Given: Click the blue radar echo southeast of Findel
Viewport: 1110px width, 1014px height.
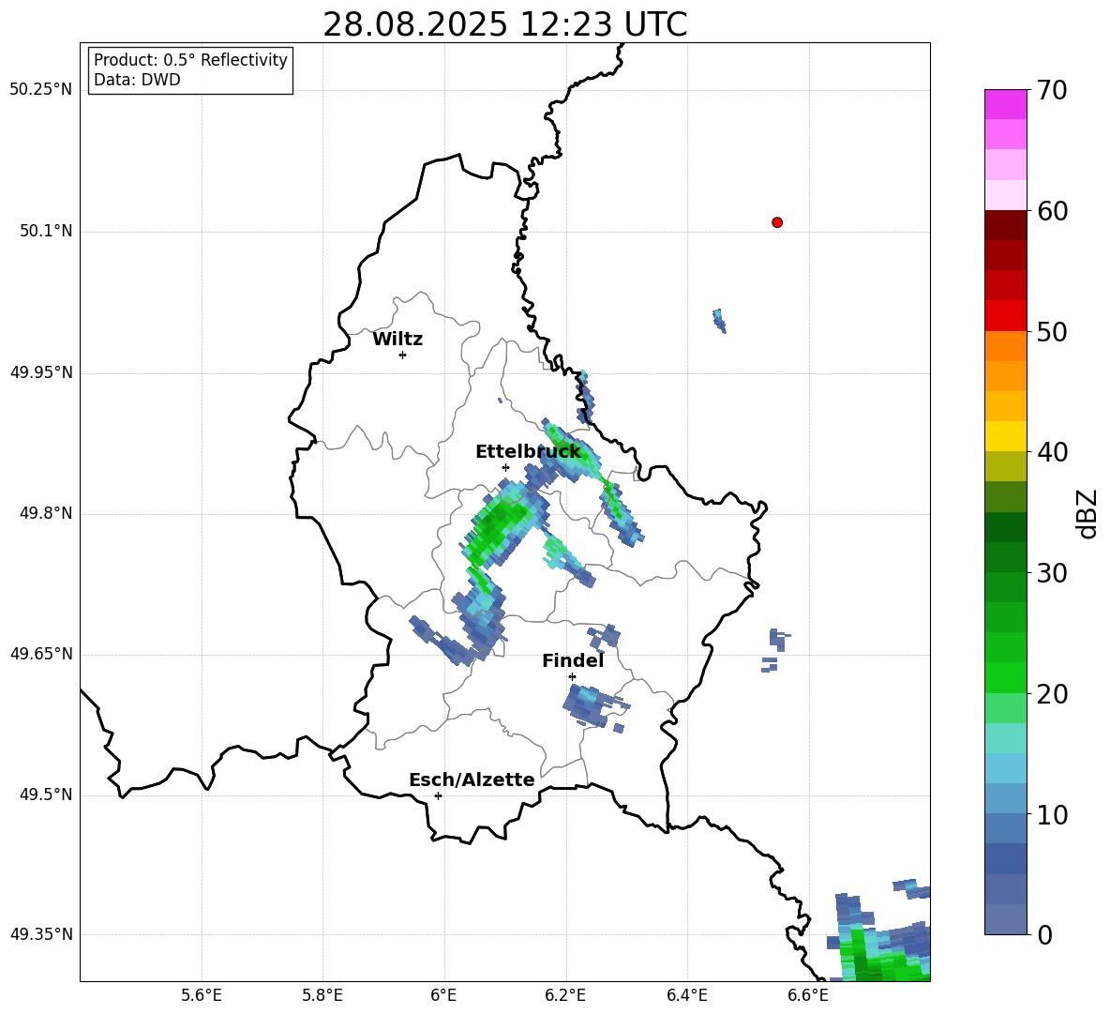Looking at the screenshot, I should coord(593,705).
